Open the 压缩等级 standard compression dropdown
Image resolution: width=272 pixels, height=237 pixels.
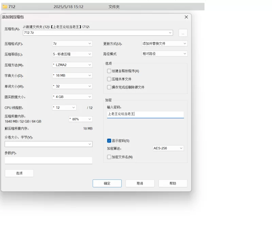[x=72, y=54]
